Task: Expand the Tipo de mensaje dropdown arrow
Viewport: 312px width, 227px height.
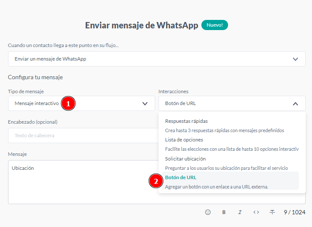Action: click(145, 103)
